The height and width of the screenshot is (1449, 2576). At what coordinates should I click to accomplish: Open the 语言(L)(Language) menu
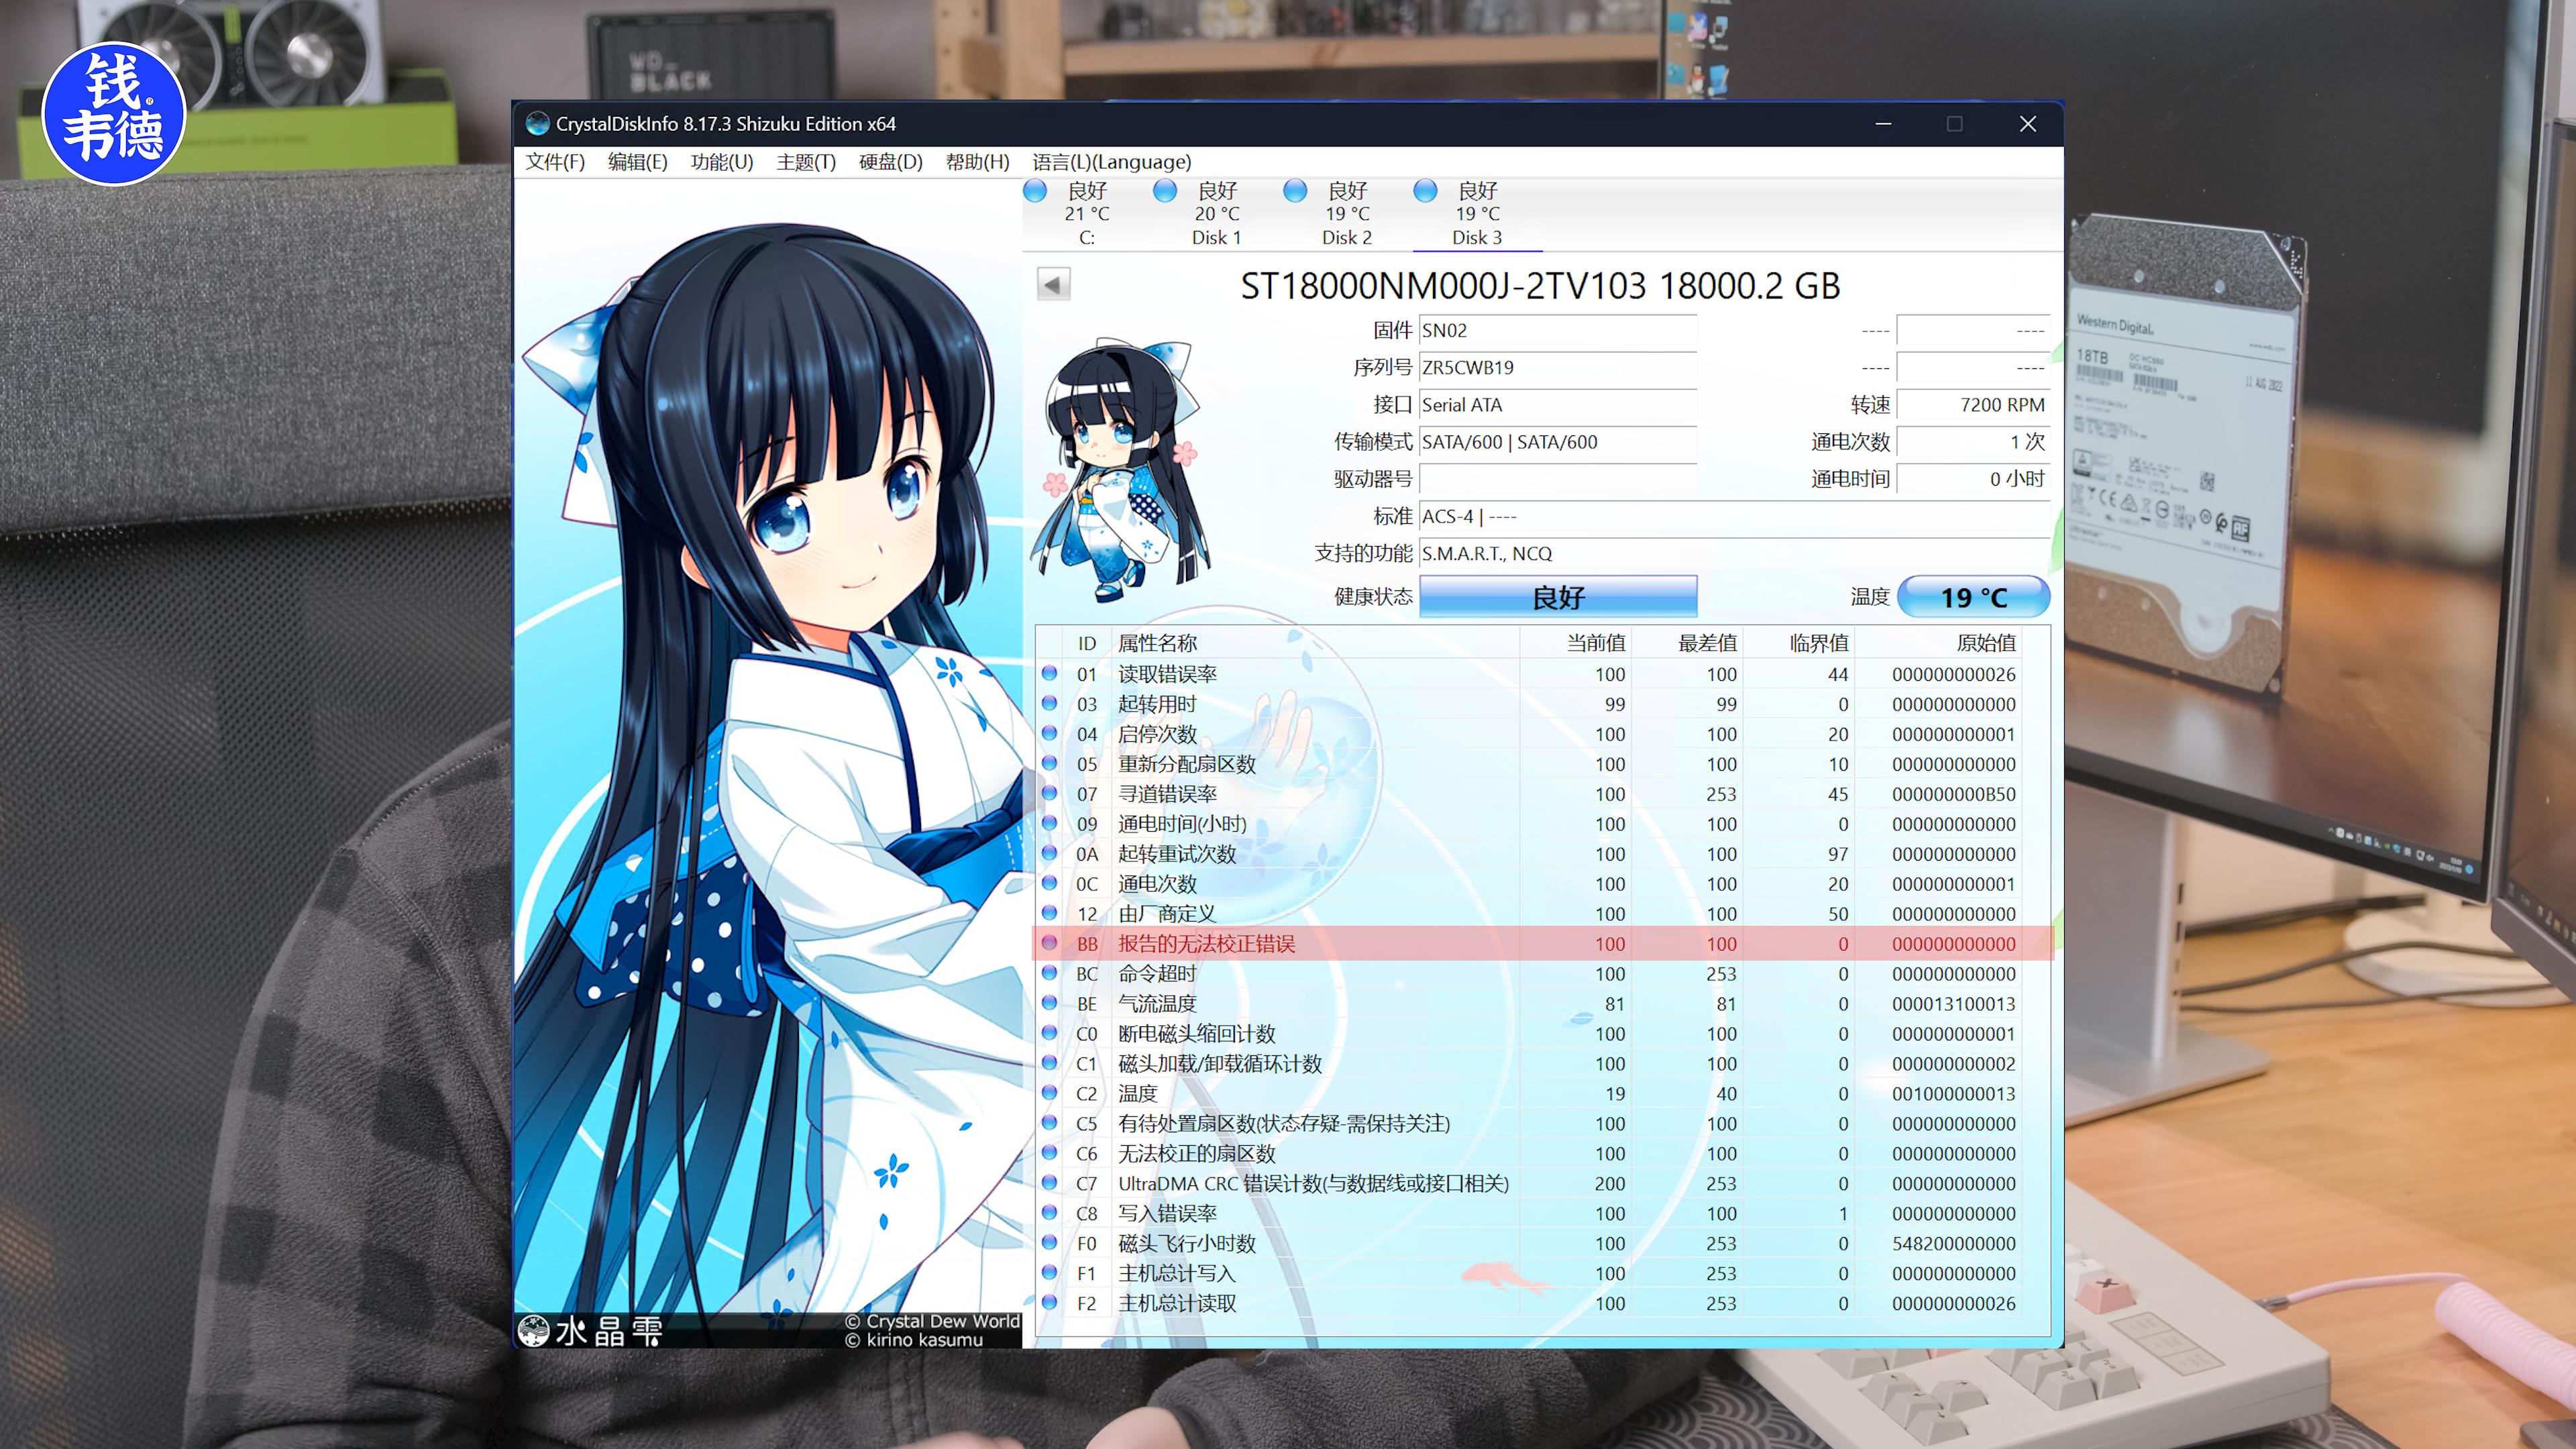(1111, 162)
